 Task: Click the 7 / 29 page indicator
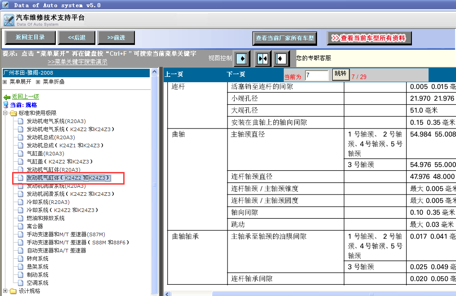[359, 77]
